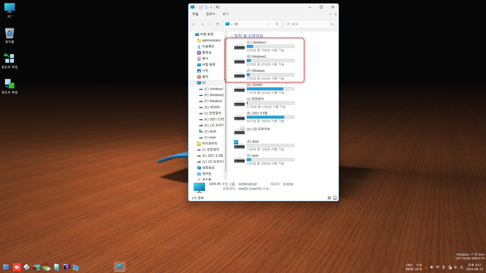Collapse the 장치 및 드라이브 group
The height and width of the screenshot is (273, 486).
(x=232, y=36)
